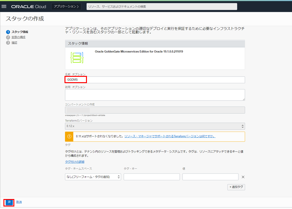Click the orange warning icon
The image size is (292, 209).
click(x=69, y=137)
